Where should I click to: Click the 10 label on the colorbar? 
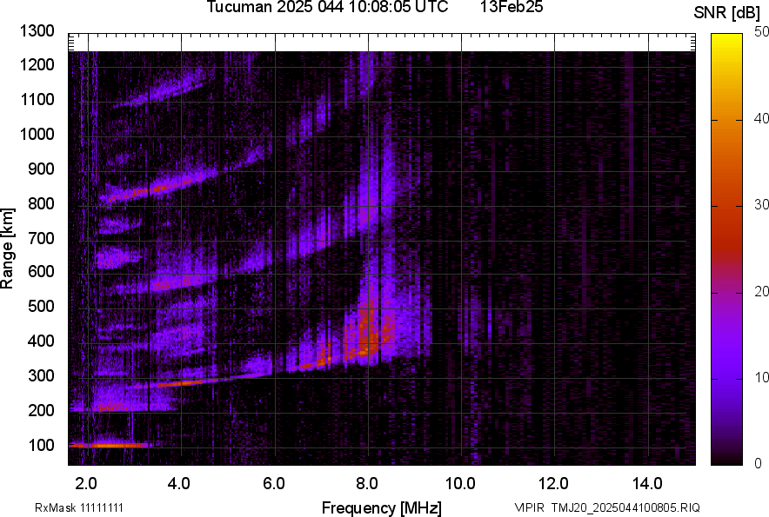762,377
